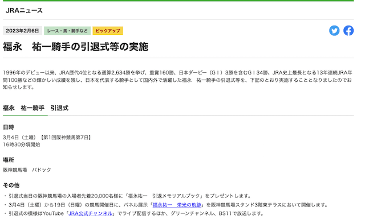Select the レース・馬・騎手など green tag
This screenshot has width=365, height=219.
click(x=67, y=31)
